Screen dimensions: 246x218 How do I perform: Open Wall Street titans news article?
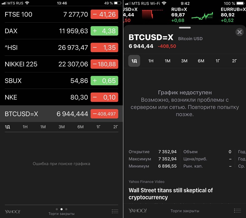[171, 194]
